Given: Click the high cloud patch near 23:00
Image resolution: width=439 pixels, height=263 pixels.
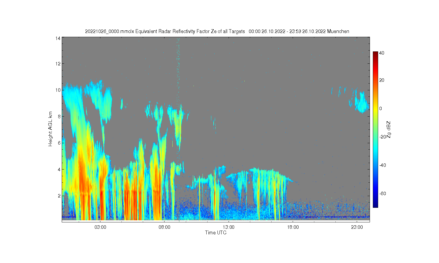Looking at the screenshot, I should pos(361,102).
